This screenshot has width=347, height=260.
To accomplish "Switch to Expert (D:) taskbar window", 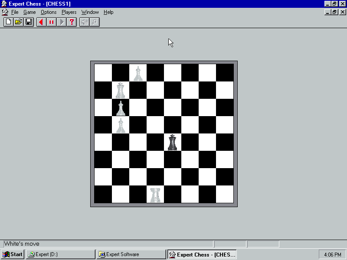I will pos(61,254).
